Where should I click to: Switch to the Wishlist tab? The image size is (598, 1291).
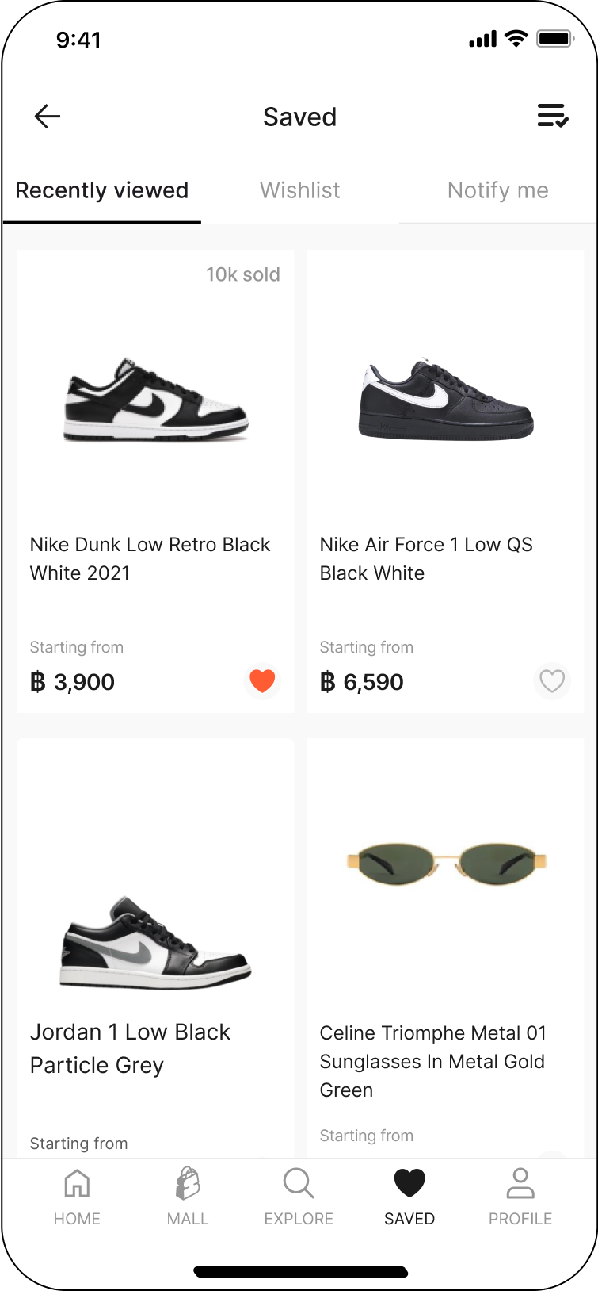(x=299, y=190)
